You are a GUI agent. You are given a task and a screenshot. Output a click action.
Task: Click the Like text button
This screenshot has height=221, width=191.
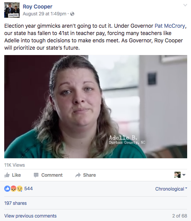(x=16, y=175)
